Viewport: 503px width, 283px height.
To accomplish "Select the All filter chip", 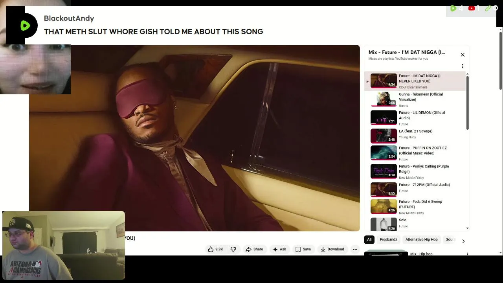I will (369, 239).
